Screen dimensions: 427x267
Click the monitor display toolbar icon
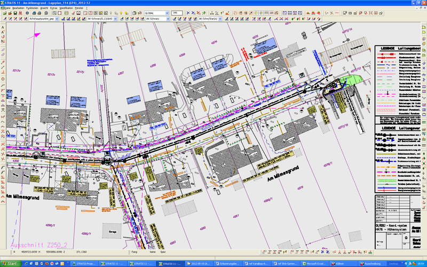click(345, 13)
